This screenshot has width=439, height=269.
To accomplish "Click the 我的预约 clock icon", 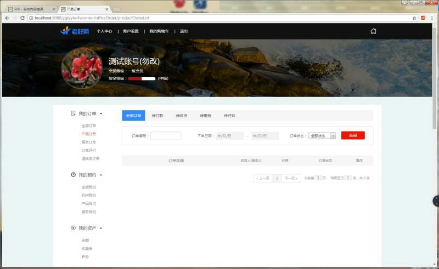I will pyautogui.click(x=73, y=175).
